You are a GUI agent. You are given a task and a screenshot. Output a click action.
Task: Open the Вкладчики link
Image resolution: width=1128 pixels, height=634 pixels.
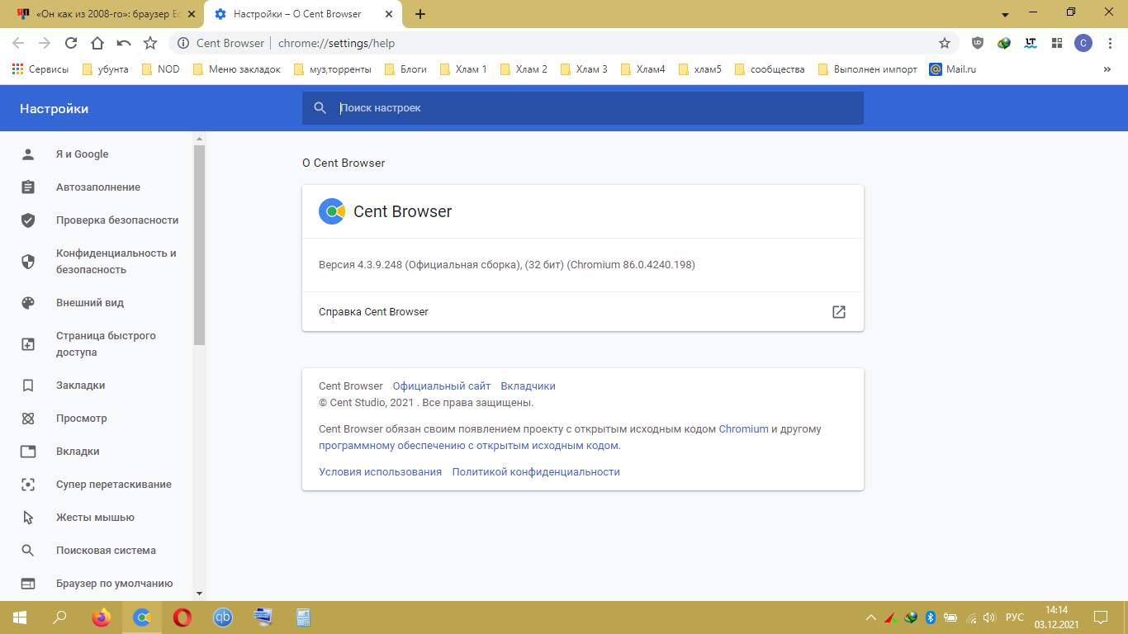tap(528, 386)
